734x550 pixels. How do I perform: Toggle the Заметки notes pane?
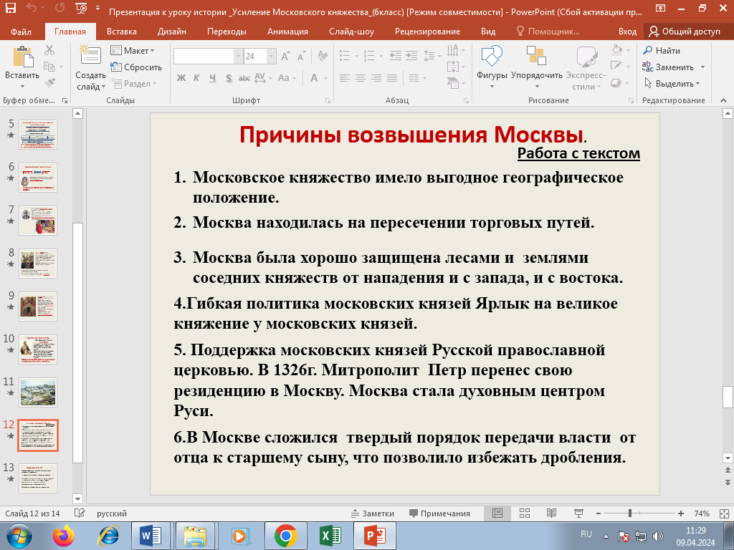[373, 513]
